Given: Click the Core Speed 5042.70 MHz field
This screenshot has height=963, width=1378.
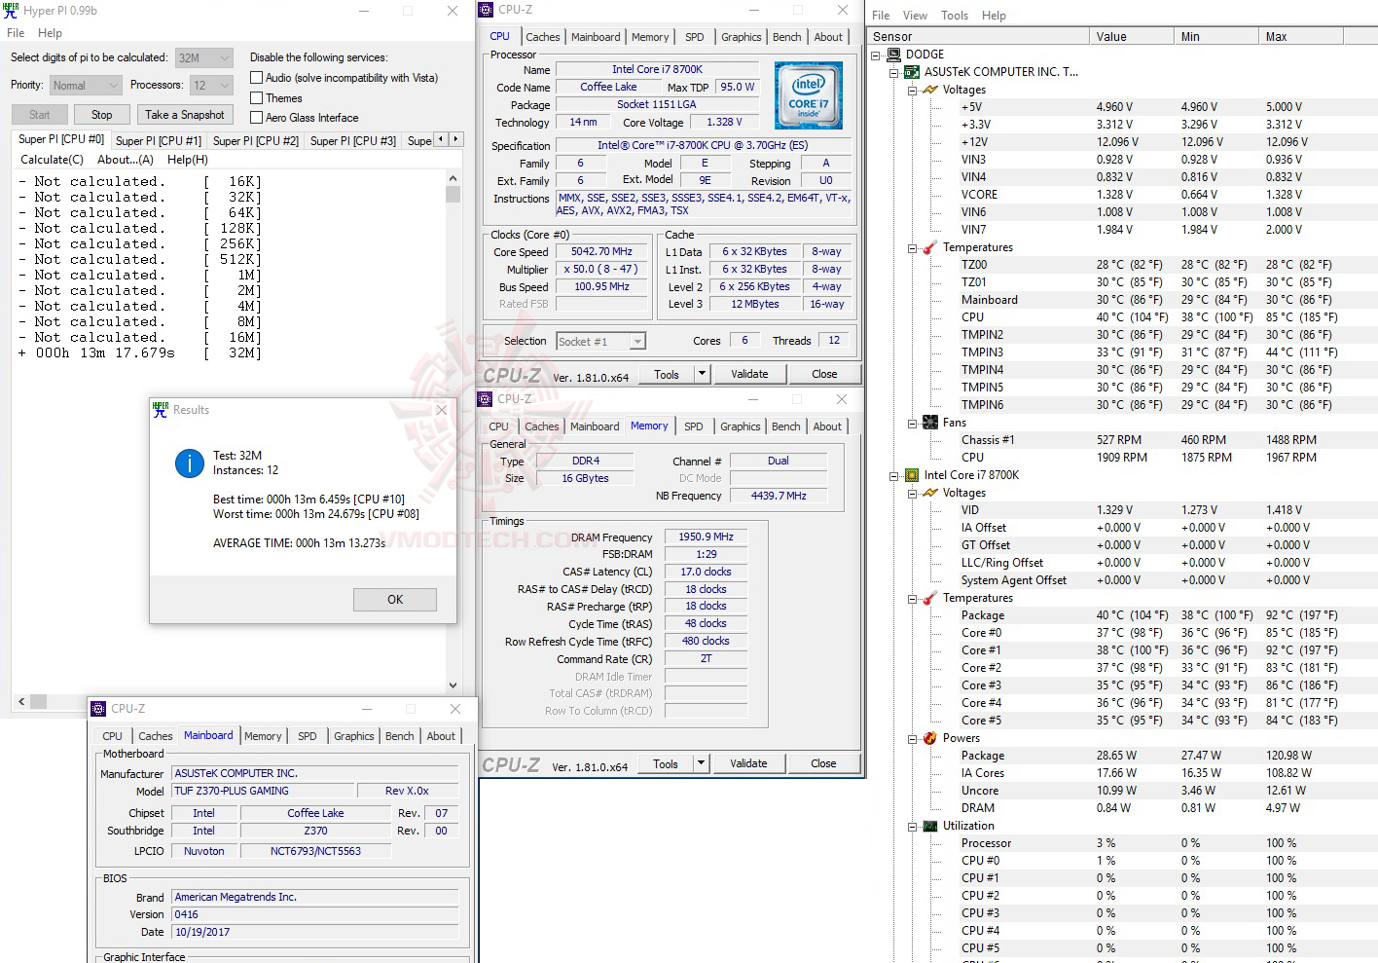Looking at the screenshot, I should coord(601,252).
